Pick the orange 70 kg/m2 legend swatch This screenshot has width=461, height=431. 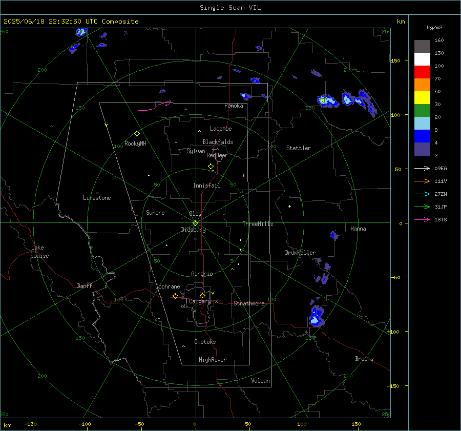[x=422, y=85]
